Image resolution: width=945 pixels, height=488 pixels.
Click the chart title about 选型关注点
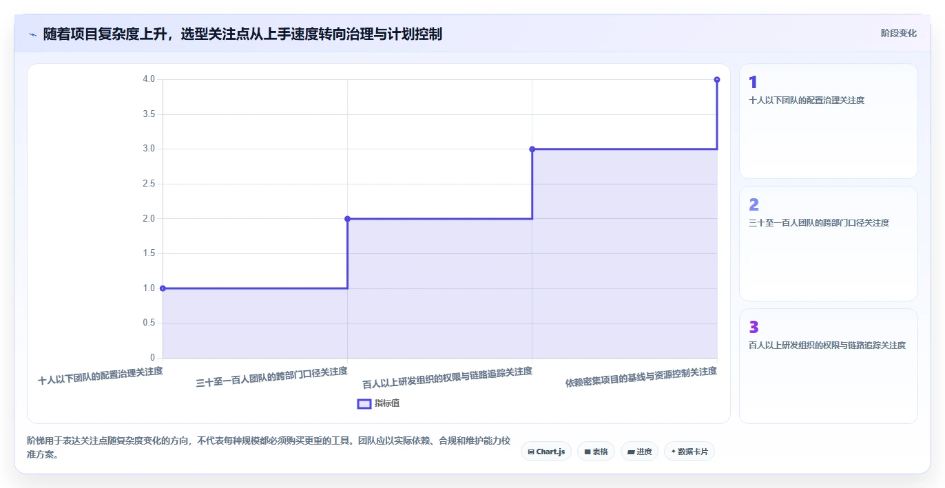(x=242, y=34)
